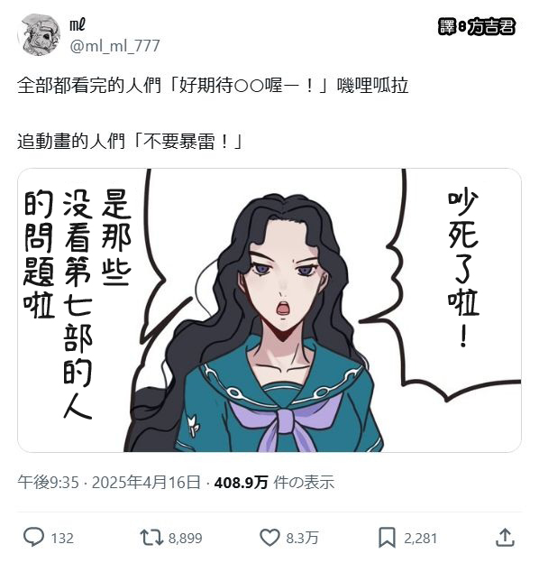Click the 8,899 retweet count
Image resolution: width=539 pixels, height=563 pixels.
[185, 539]
